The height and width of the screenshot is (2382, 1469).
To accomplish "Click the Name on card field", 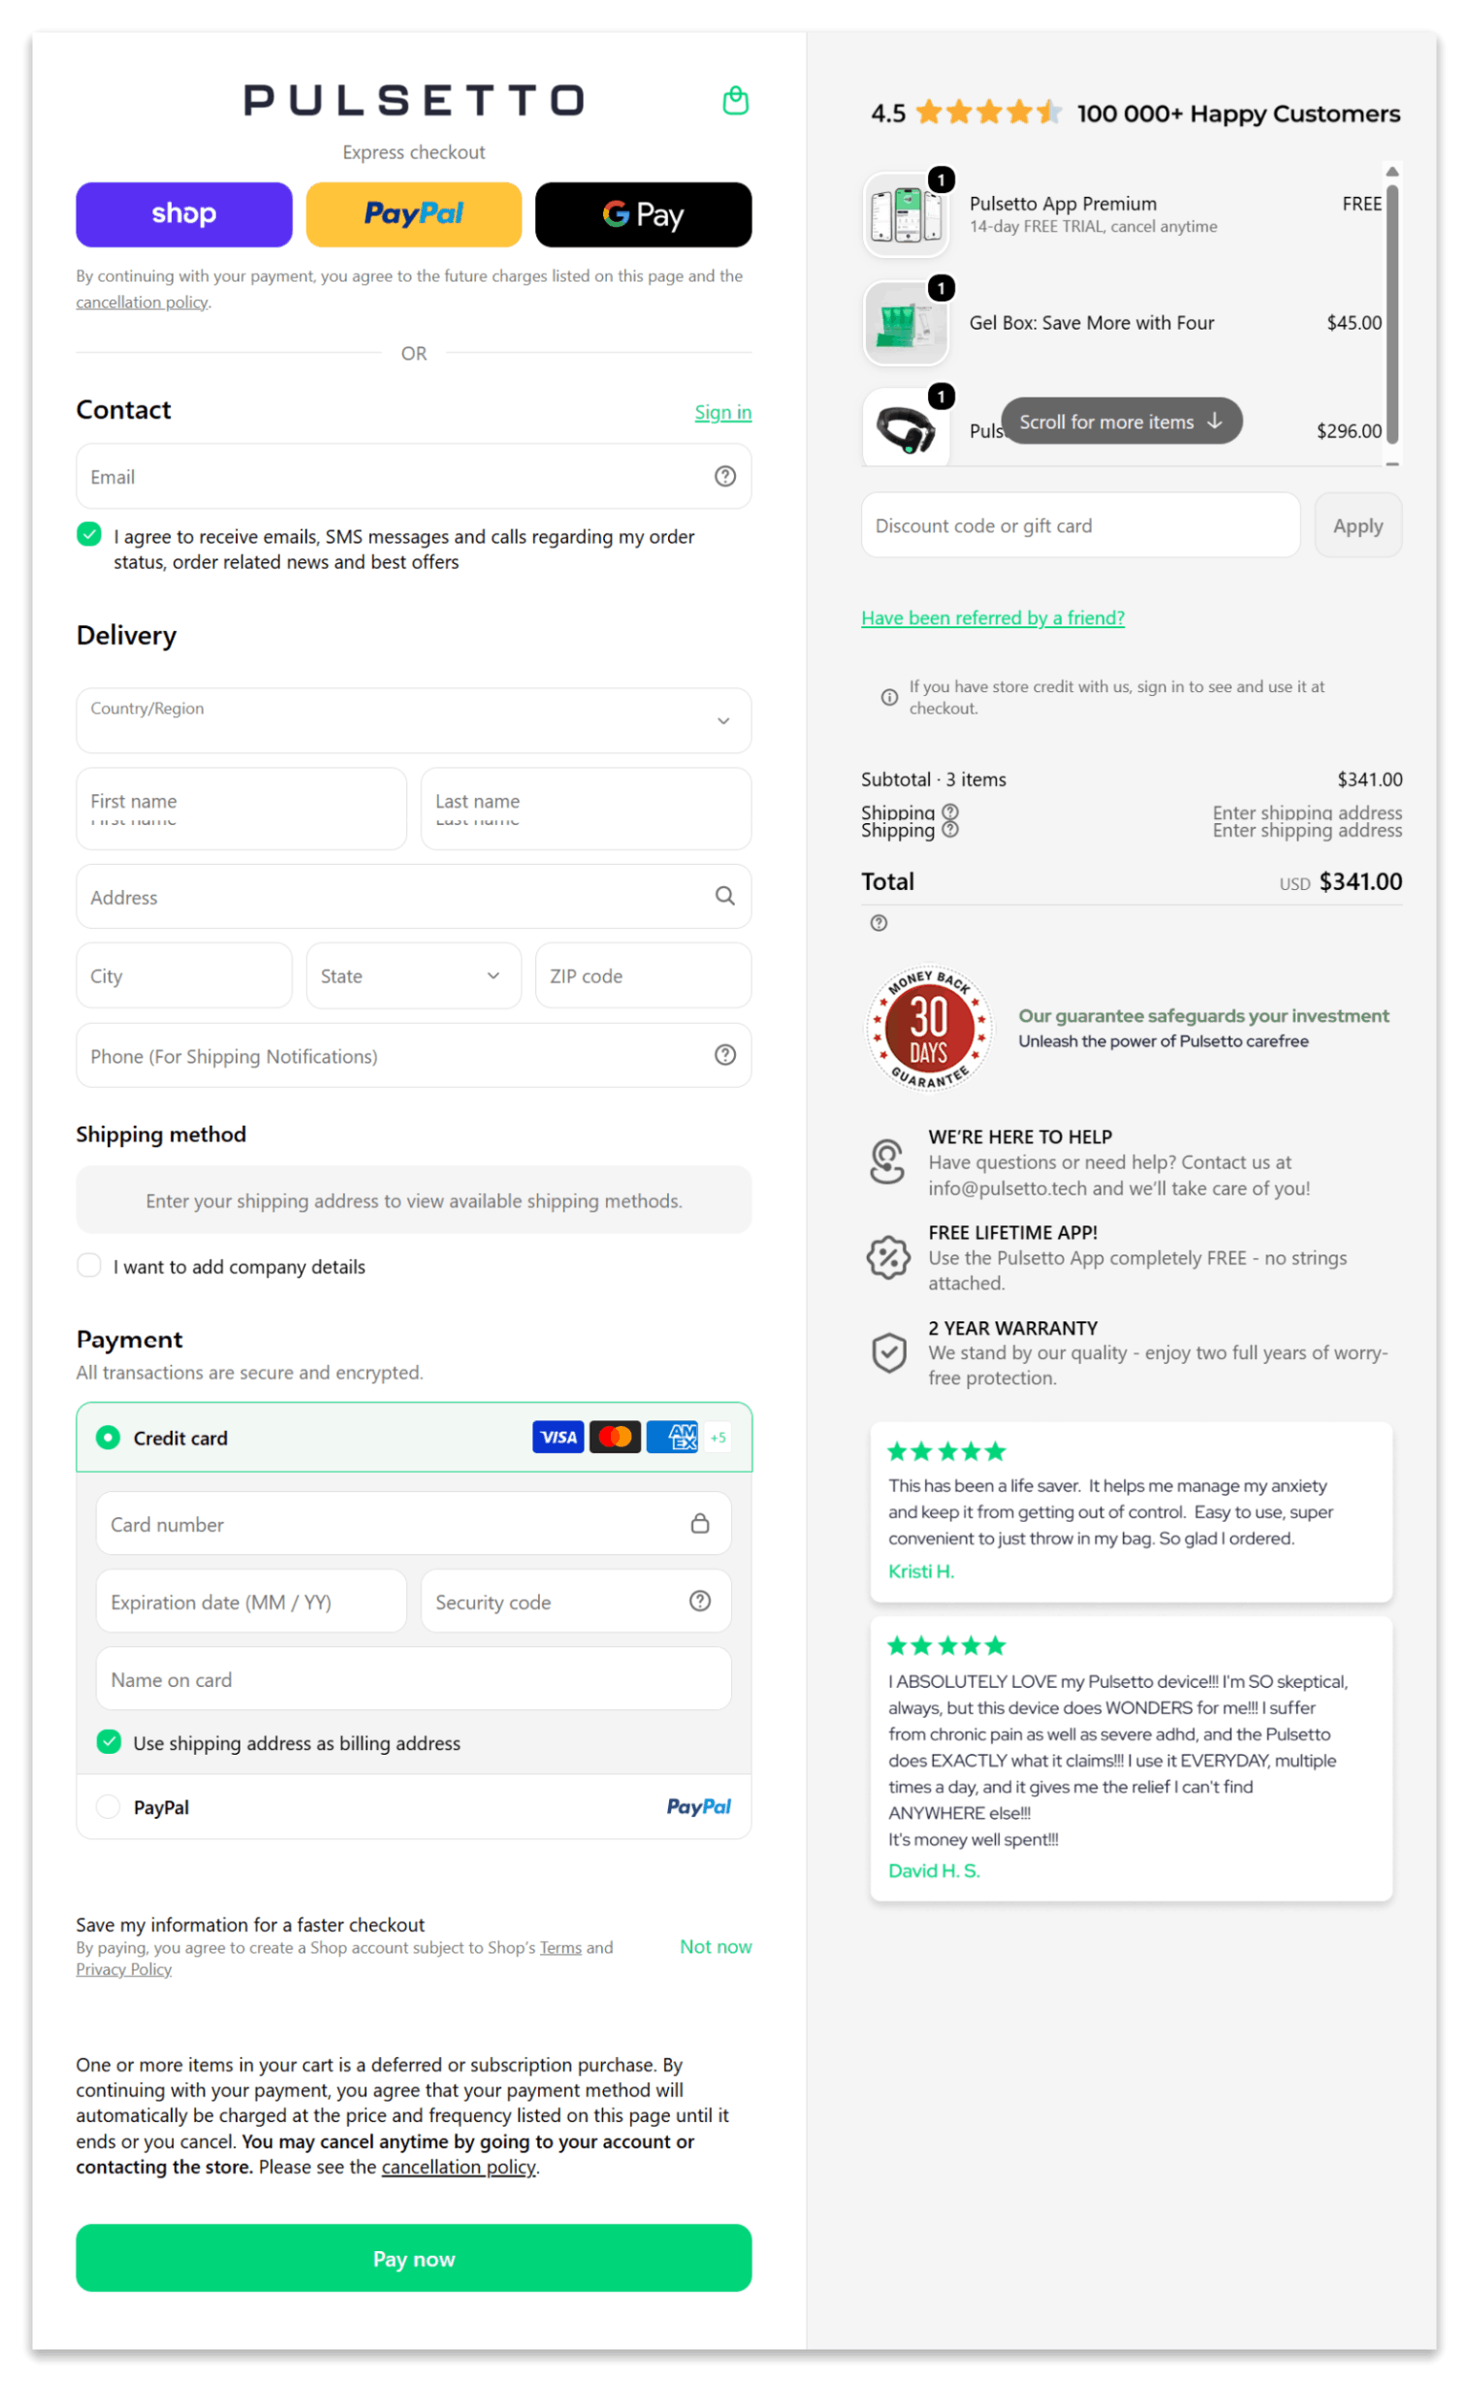I will [414, 1679].
